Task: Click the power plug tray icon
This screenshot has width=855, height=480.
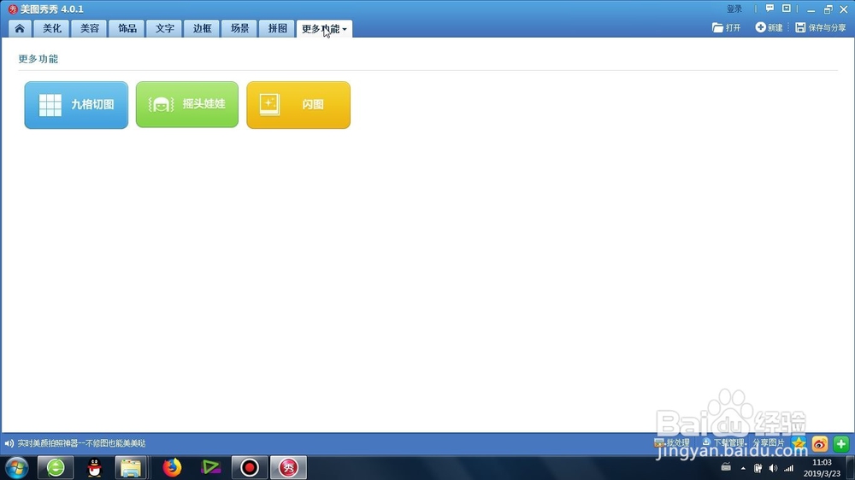Action: [758, 468]
